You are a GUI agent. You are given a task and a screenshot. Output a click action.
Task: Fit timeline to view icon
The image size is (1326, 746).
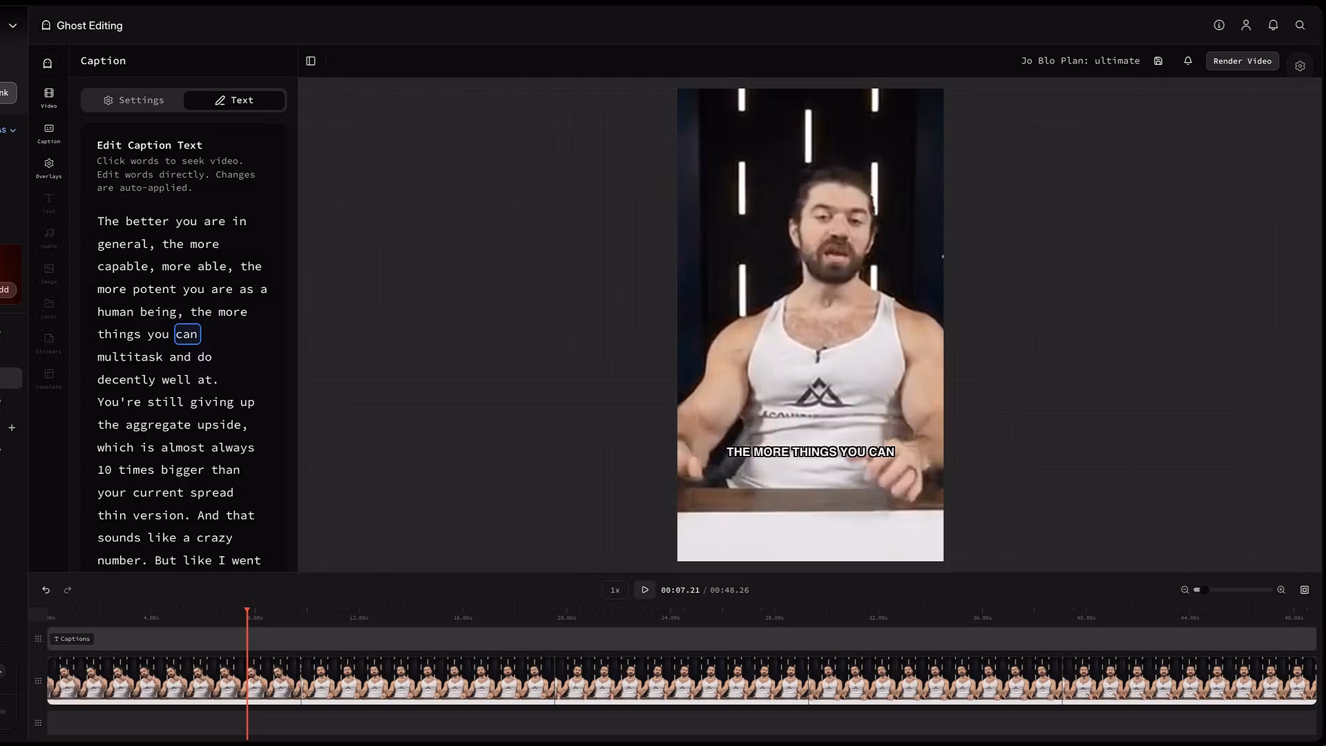(x=1305, y=590)
